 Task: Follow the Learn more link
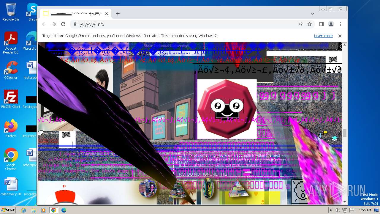(323, 36)
